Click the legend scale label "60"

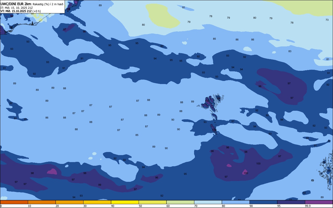click(168, 206)
